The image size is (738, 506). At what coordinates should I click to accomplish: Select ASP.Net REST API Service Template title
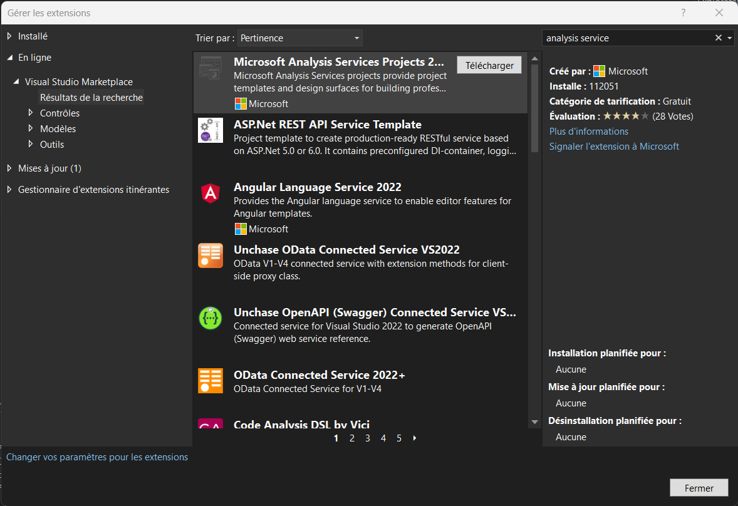click(328, 125)
